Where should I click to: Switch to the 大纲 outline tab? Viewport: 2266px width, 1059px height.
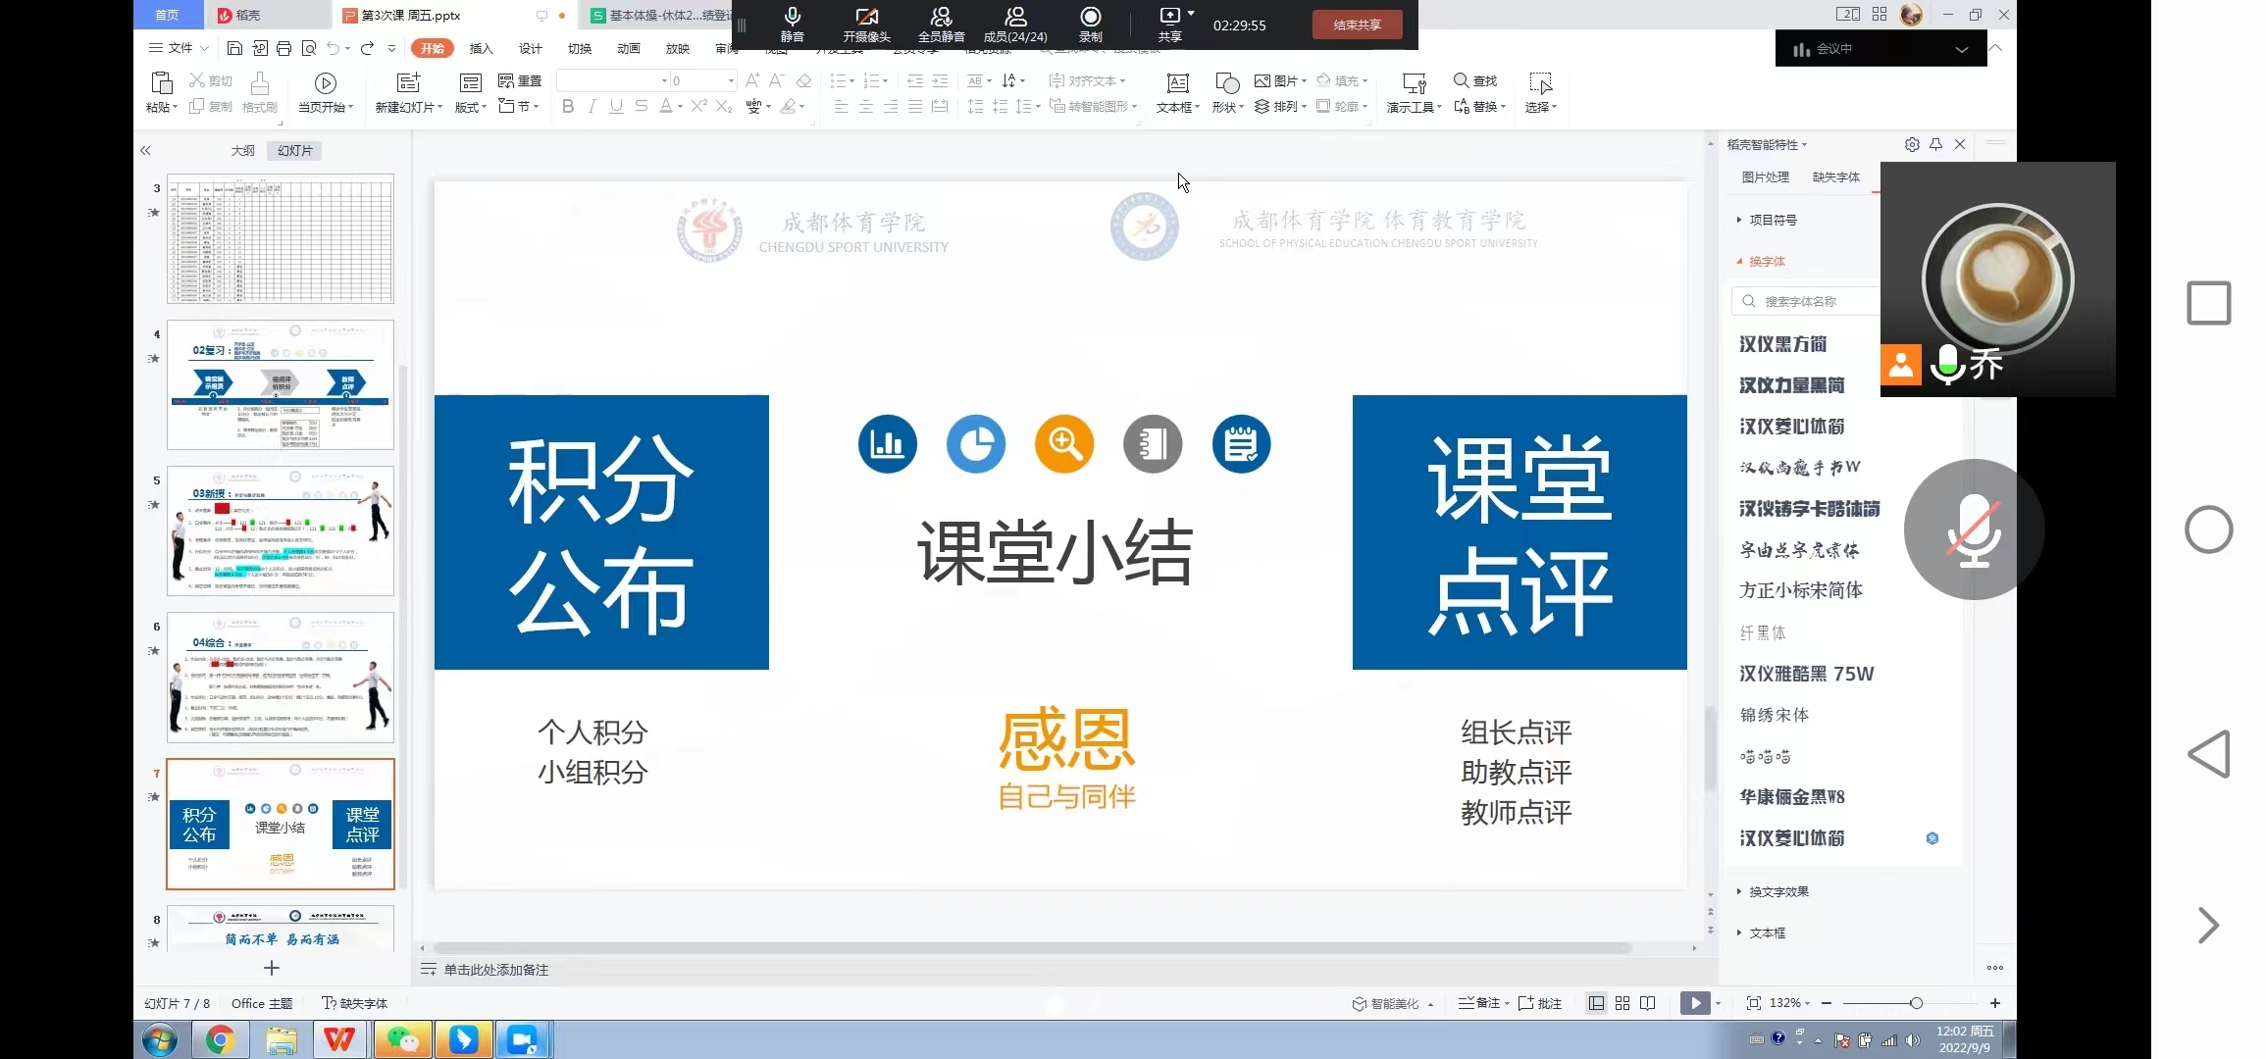(x=242, y=150)
